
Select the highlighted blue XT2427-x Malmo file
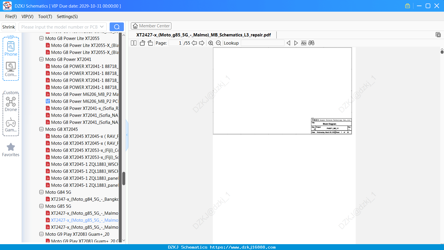tap(82, 220)
